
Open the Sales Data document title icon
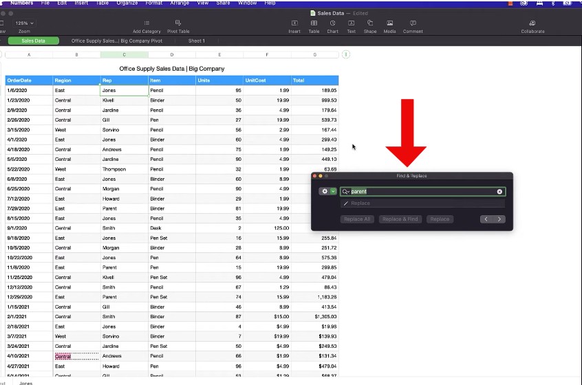coord(312,13)
